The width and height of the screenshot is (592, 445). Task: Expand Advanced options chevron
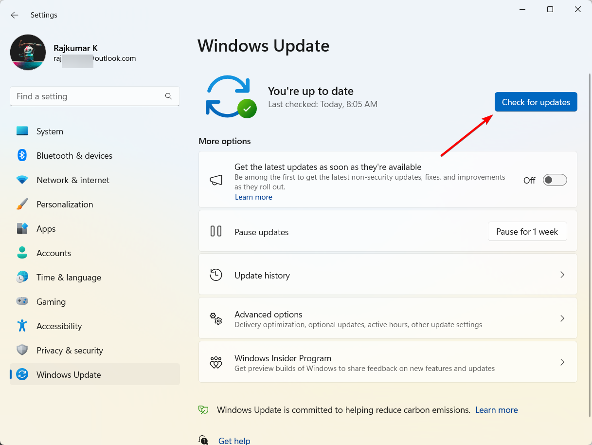(562, 318)
